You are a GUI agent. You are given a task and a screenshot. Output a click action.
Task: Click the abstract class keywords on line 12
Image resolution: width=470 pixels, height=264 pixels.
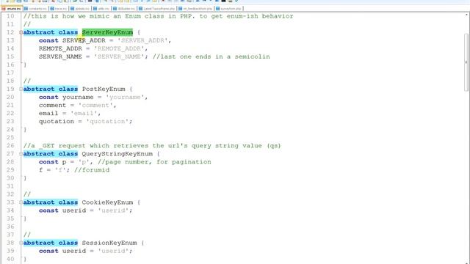[51, 32]
